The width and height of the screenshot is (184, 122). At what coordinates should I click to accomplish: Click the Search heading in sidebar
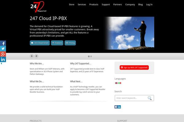point(118,91)
